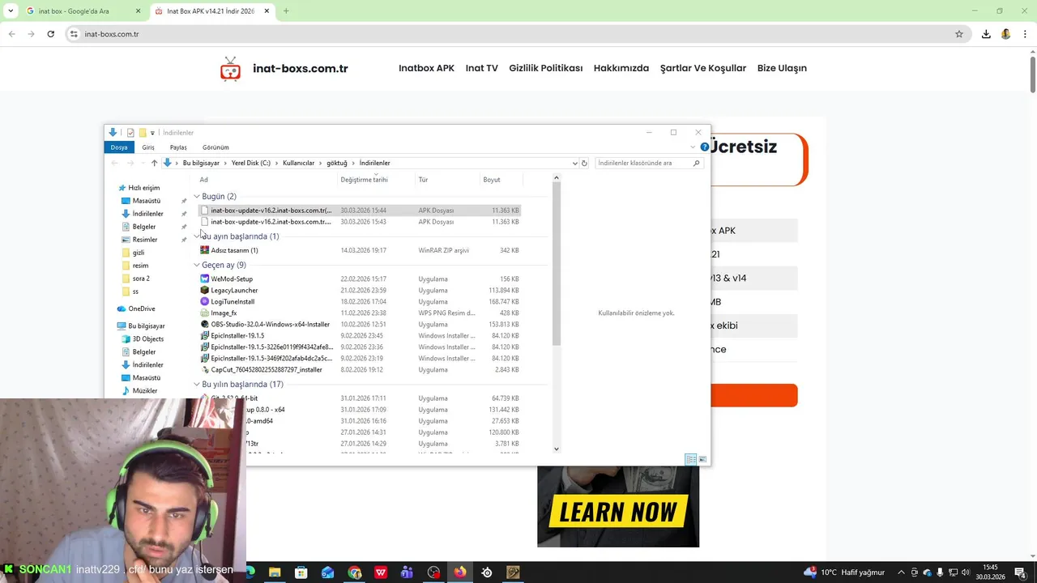Image resolution: width=1037 pixels, height=583 pixels.
Task: Expand the Explorer ribbon chevron
Action: click(x=693, y=147)
